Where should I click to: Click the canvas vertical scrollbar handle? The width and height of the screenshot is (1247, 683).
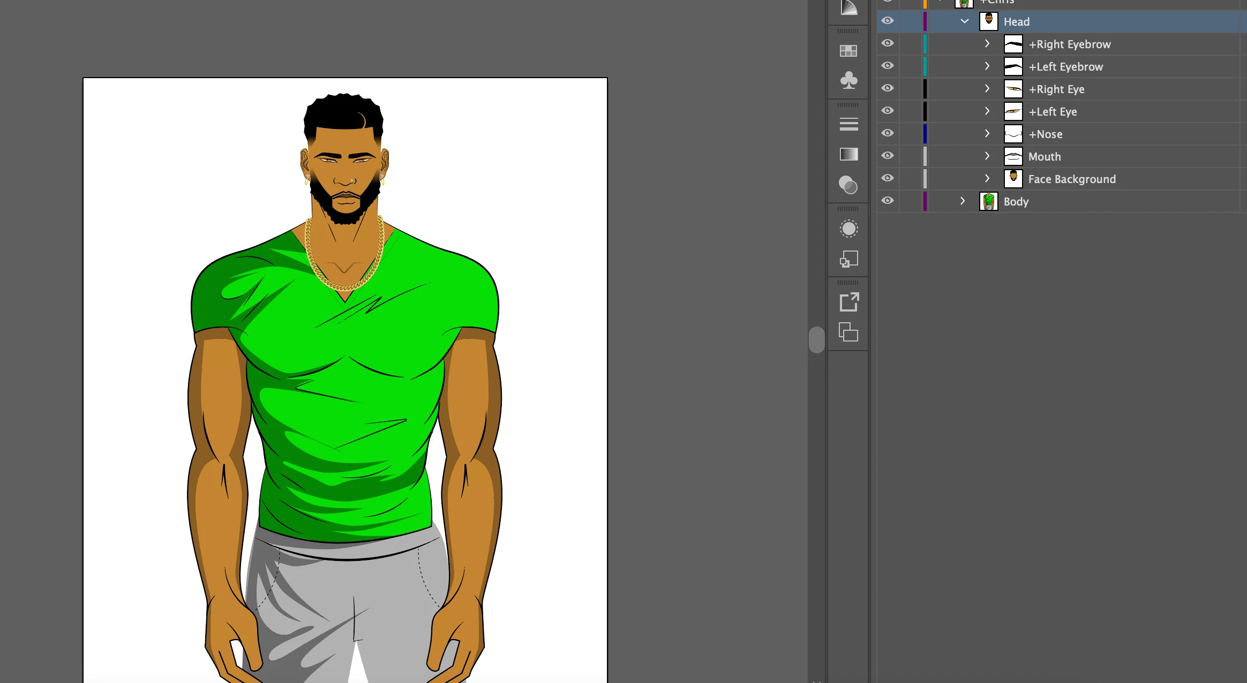coord(816,340)
